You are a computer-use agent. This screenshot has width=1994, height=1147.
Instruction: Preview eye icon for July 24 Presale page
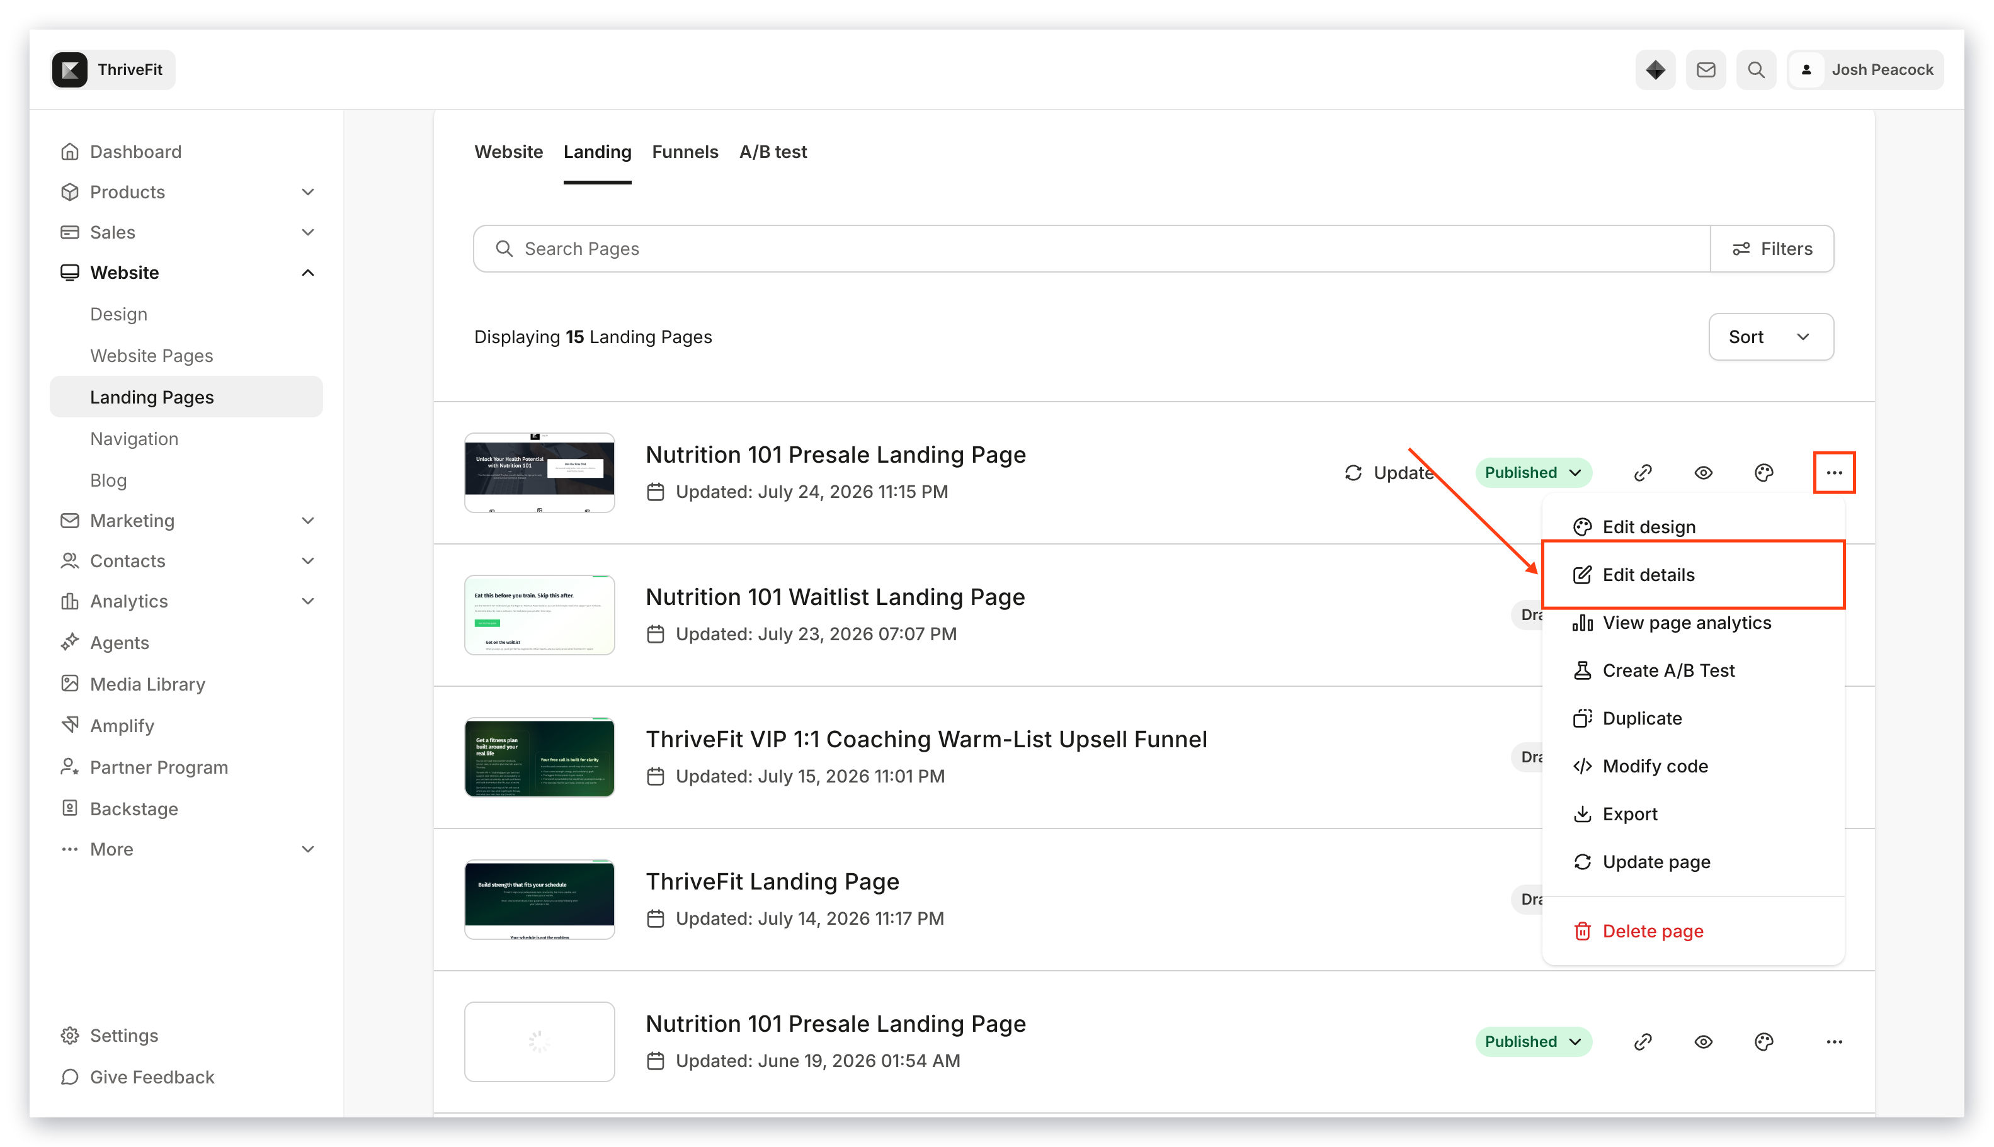tap(1703, 472)
